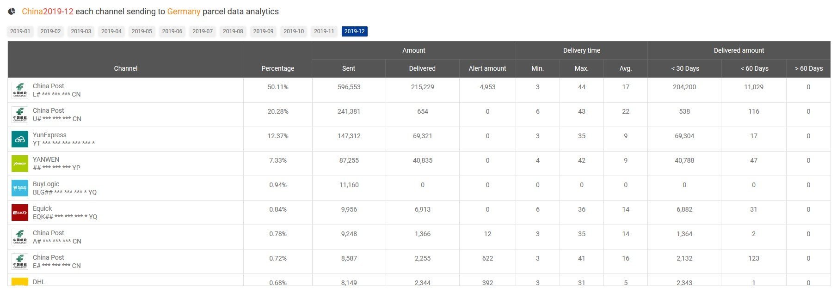Open the 2019-07 month tab

203,31
